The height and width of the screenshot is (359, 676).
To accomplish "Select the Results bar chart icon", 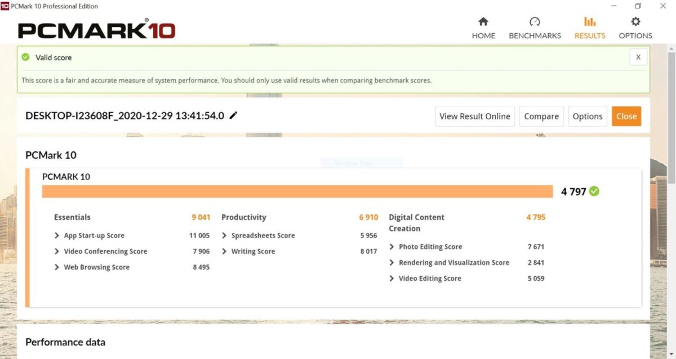I will pyautogui.click(x=590, y=22).
